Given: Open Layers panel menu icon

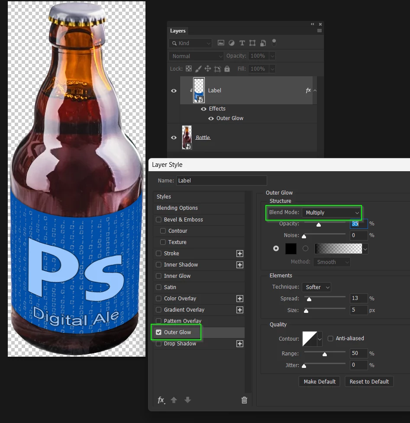Looking at the screenshot, I should (x=320, y=31).
